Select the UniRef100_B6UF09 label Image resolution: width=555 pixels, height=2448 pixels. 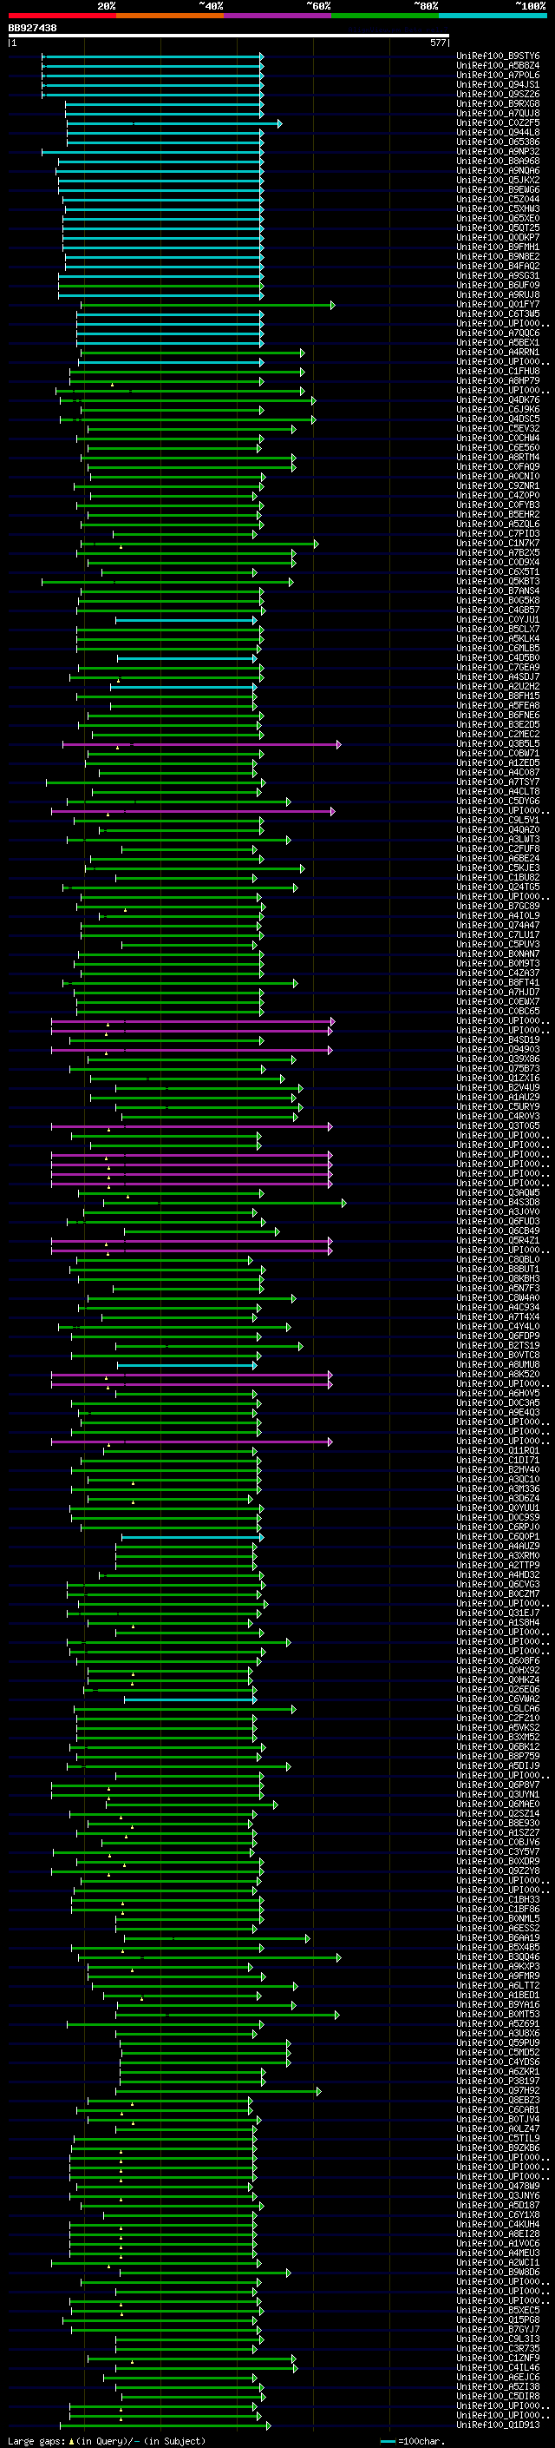click(497, 285)
